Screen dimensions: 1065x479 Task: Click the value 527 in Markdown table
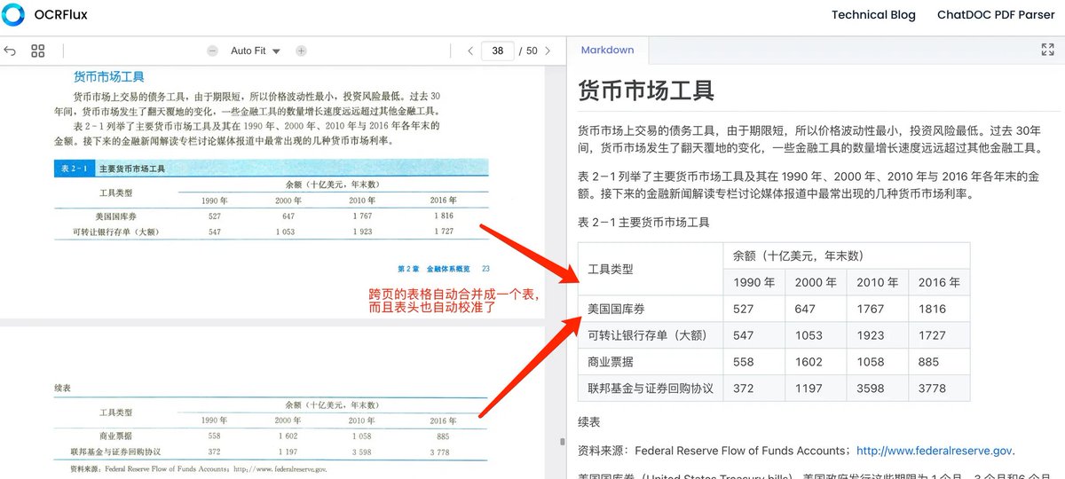(744, 309)
